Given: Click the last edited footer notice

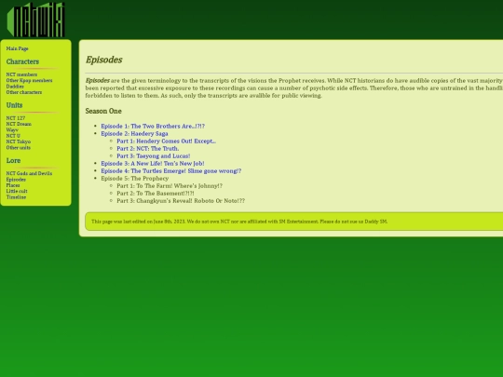Looking at the screenshot, I should coord(239,222).
